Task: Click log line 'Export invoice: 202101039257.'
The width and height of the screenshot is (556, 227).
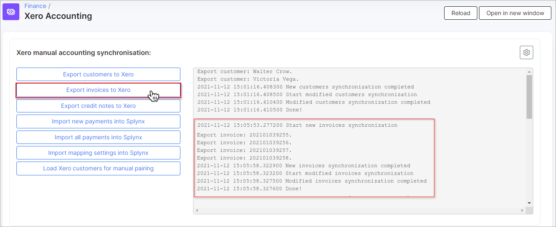Action: (244, 150)
